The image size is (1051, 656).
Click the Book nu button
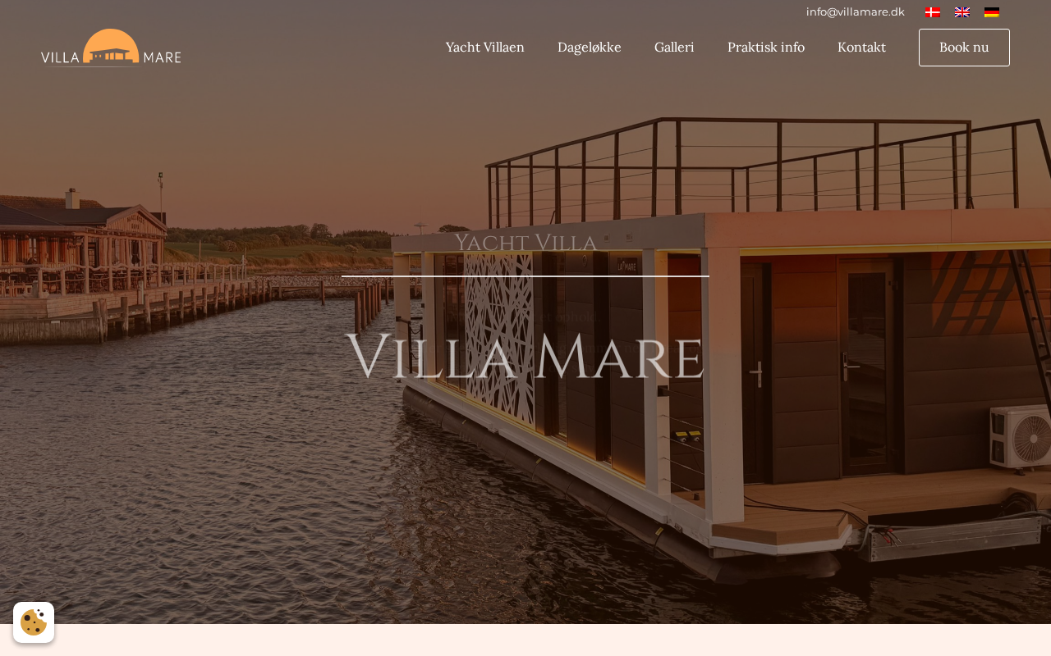964,48
